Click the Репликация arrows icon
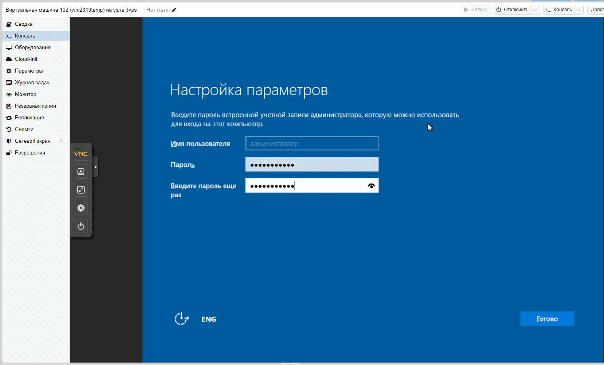Viewport: 604px width, 365px height. (x=9, y=118)
